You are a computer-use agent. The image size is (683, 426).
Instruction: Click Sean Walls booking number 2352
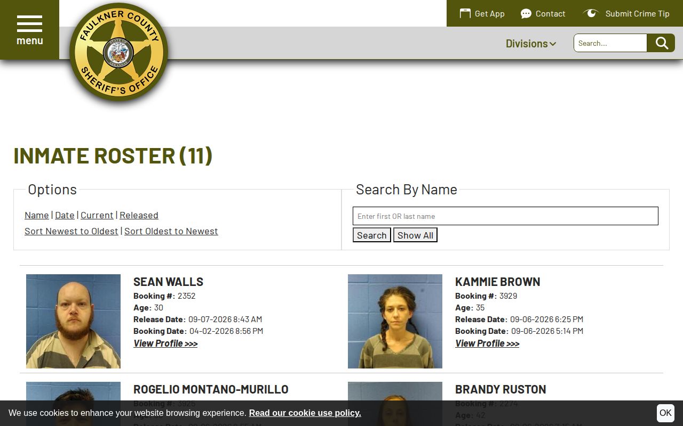(187, 296)
